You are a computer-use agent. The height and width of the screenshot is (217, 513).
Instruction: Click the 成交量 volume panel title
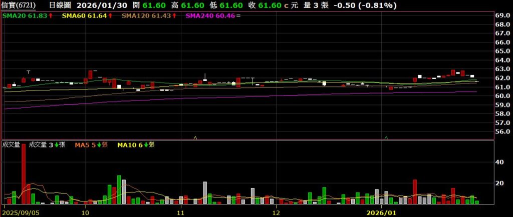point(11,145)
